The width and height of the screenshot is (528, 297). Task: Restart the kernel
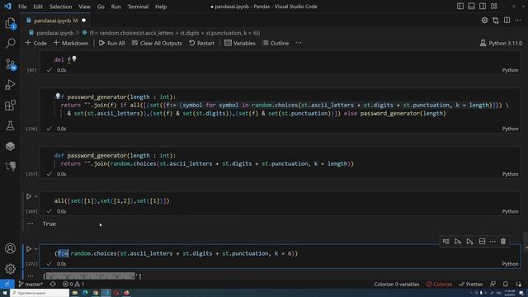click(x=201, y=43)
